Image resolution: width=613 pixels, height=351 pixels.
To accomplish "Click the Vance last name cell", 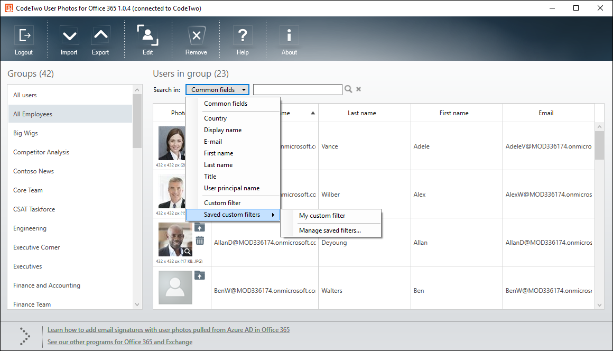I will 364,146.
